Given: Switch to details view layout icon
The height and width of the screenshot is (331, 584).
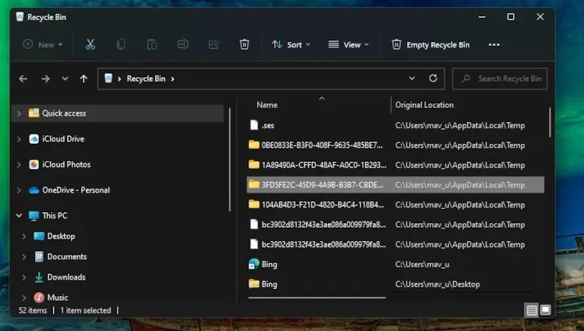Looking at the screenshot, I should pos(532,310).
